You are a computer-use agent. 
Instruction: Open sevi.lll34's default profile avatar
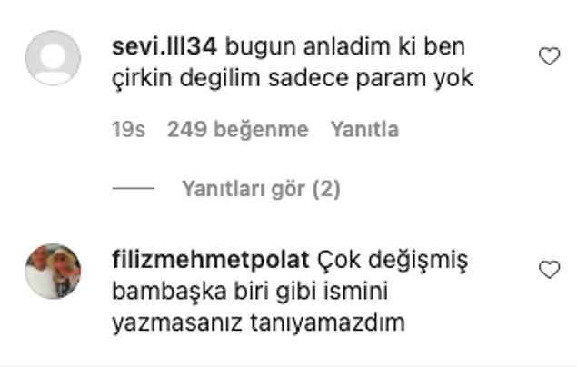coord(53,58)
